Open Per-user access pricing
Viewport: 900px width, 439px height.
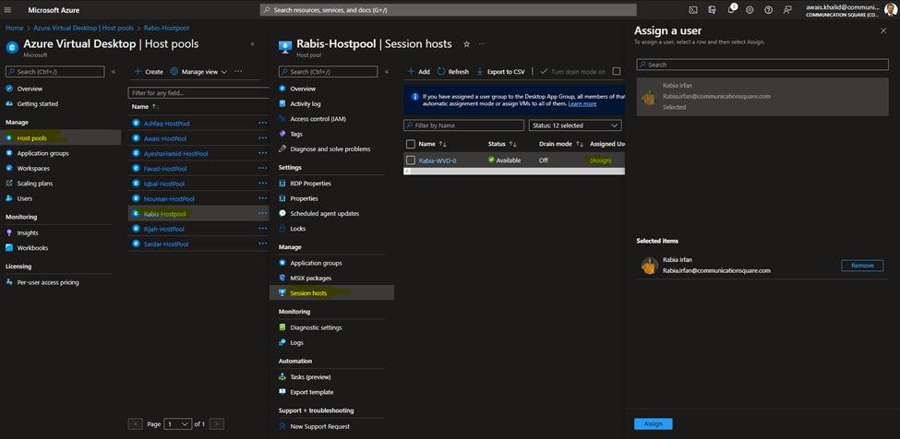click(x=48, y=282)
